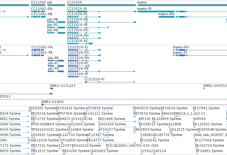Click the mamo-PH protein label

(x=181, y=47)
